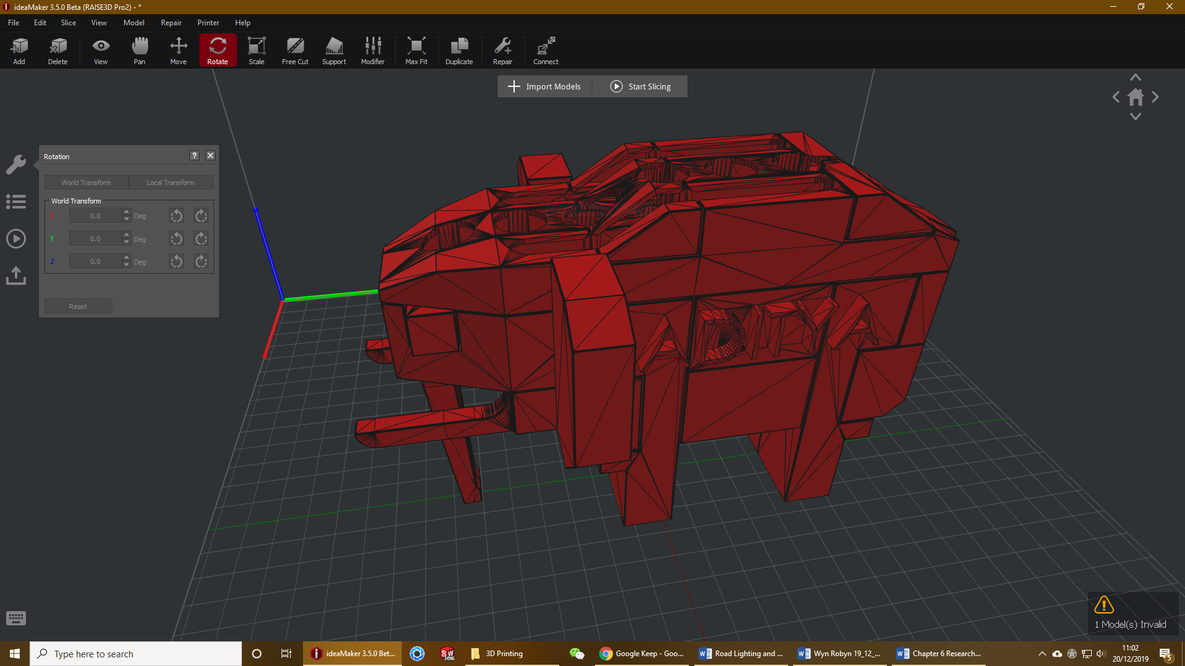Screen dimensions: 1185x666
Task: Open the Printer menu
Action: coord(208,23)
